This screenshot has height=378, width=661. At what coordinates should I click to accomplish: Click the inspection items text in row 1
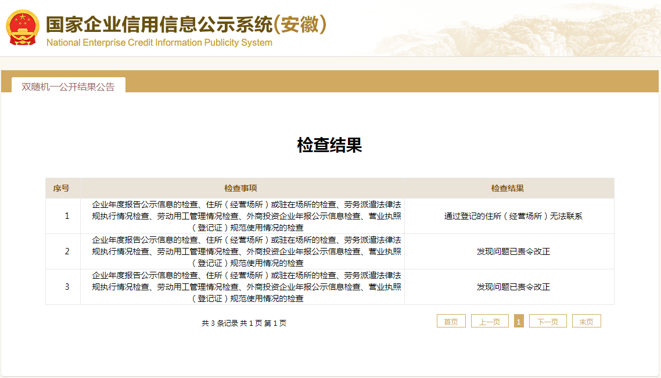tap(246, 216)
